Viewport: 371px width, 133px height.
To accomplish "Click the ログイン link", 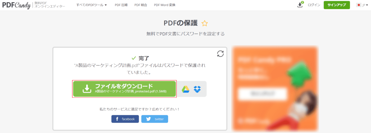I will click(x=314, y=5).
